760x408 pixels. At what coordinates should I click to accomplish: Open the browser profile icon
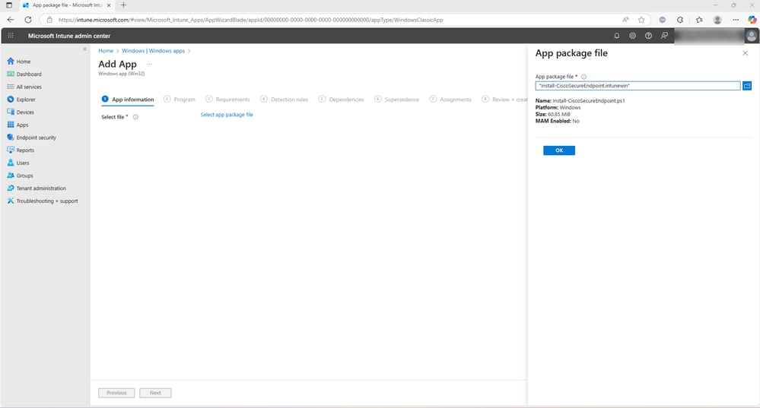[x=717, y=20]
